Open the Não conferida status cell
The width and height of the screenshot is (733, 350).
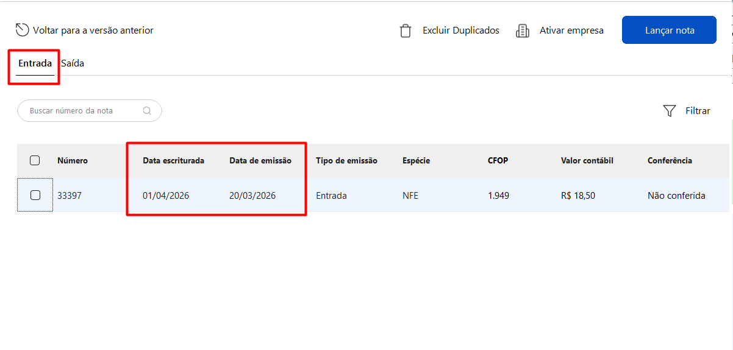[676, 196]
